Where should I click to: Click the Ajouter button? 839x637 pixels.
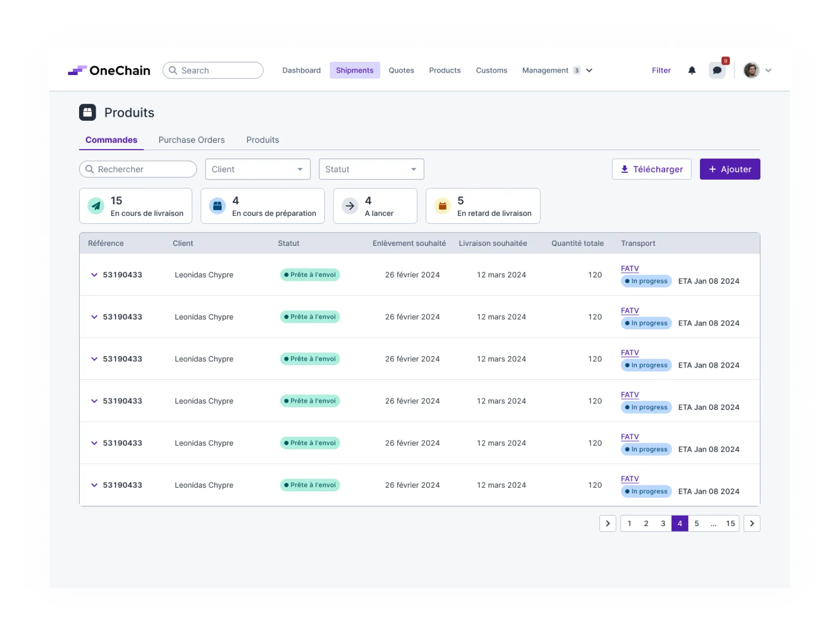(x=730, y=169)
